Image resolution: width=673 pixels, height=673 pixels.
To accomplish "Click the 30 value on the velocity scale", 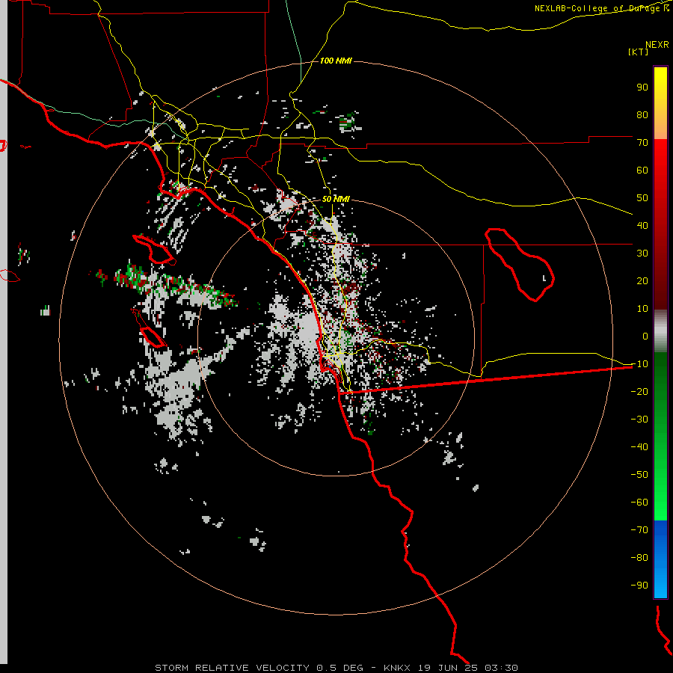I will pyautogui.click(x=642, y=253).
